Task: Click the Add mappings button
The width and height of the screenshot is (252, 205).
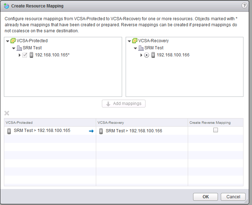Action: [124, 104]
